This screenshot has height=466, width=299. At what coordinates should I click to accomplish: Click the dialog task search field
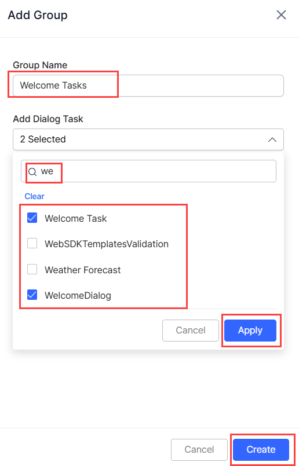[148, 171]
